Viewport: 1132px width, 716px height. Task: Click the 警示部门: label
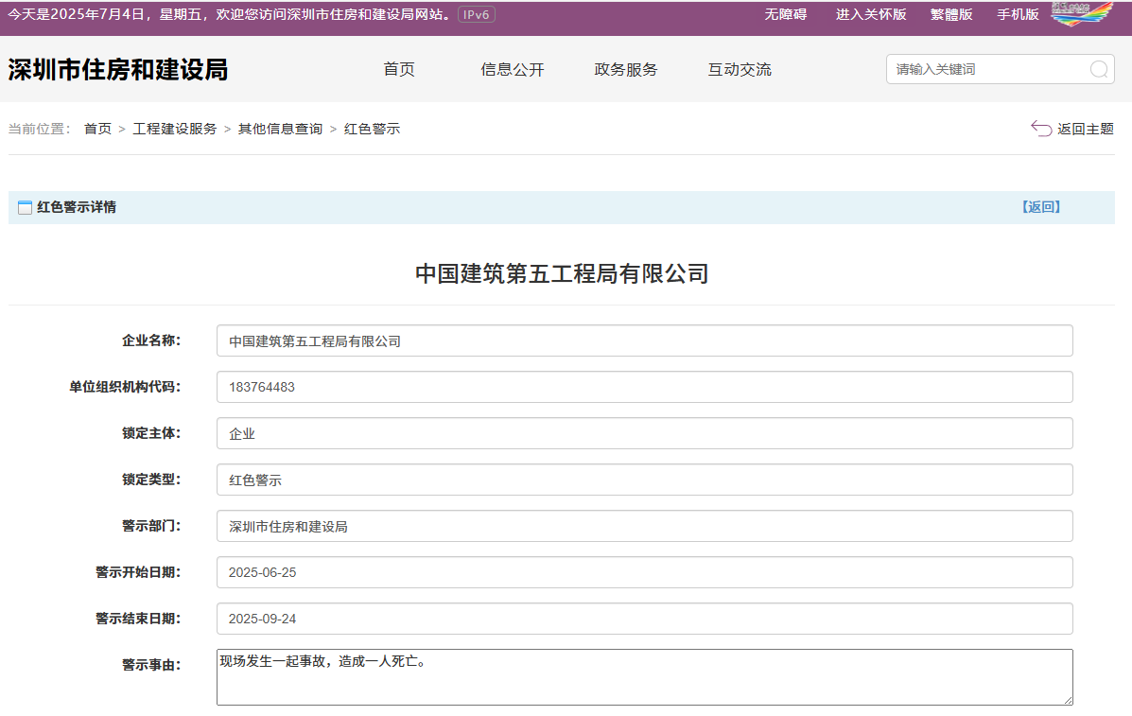(x=151, y=526)
